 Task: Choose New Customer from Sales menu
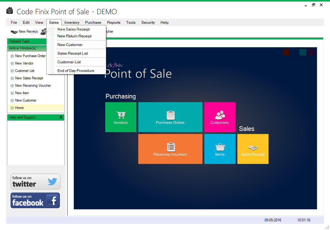(x=76, y=45)
